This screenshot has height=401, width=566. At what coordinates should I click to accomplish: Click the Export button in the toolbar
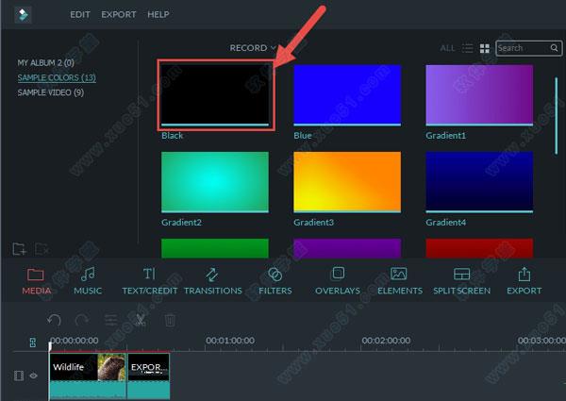point(524,280)
